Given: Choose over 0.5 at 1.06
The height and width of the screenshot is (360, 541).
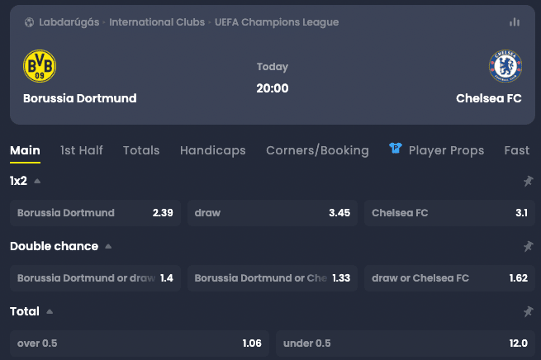Looking at the screenshot, I should tap(139, 343).
